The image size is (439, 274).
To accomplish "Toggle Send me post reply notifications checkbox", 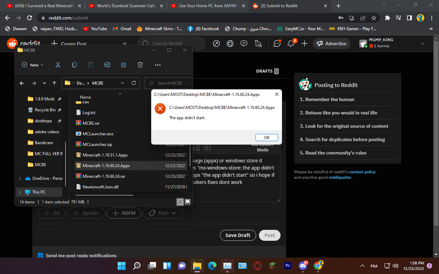I will [x=40, y=256].
